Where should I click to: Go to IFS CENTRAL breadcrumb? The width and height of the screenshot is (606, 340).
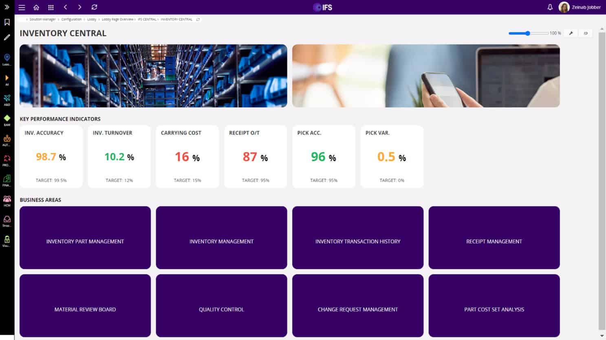click(147, 20)
